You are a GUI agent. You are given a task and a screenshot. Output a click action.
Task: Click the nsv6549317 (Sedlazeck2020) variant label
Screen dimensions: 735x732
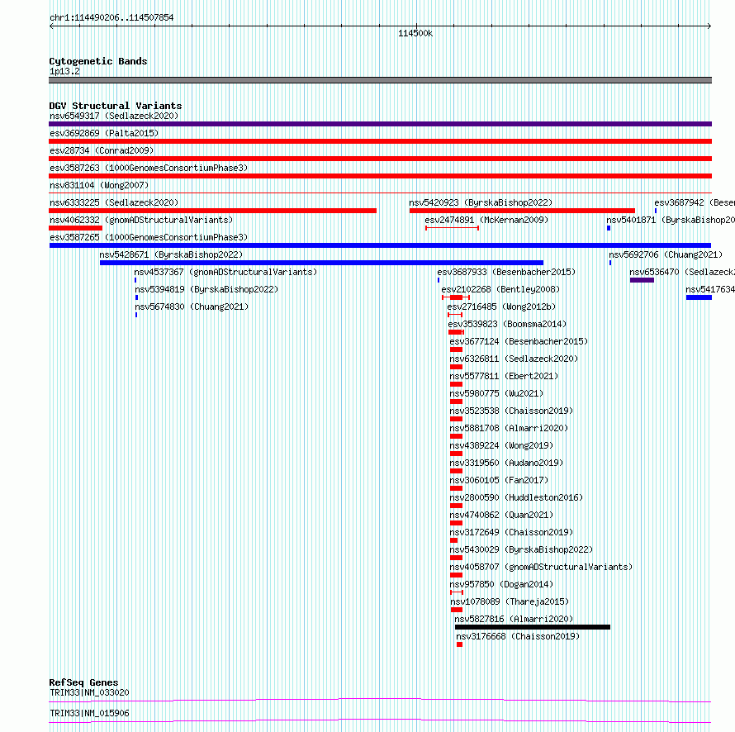(x=114, y=116)
